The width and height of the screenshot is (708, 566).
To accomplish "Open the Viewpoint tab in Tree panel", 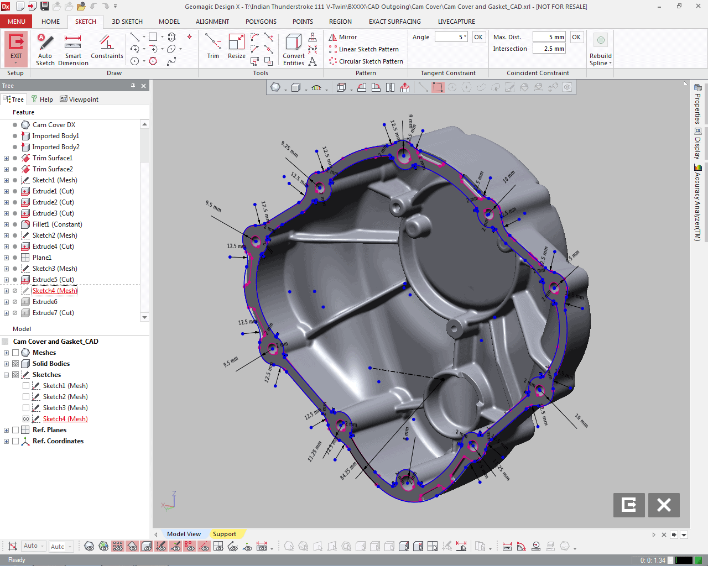I will pos(79,99).
